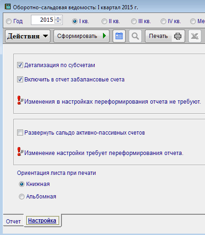Click the magnifier search icon

click(x=135, y=36)
